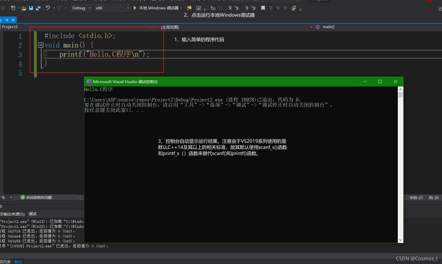Viewport: 442px width, 264px height.
Task: Click the debug console scrollbar down arrow
Action: pyautogui.click(x=400, y=240)
